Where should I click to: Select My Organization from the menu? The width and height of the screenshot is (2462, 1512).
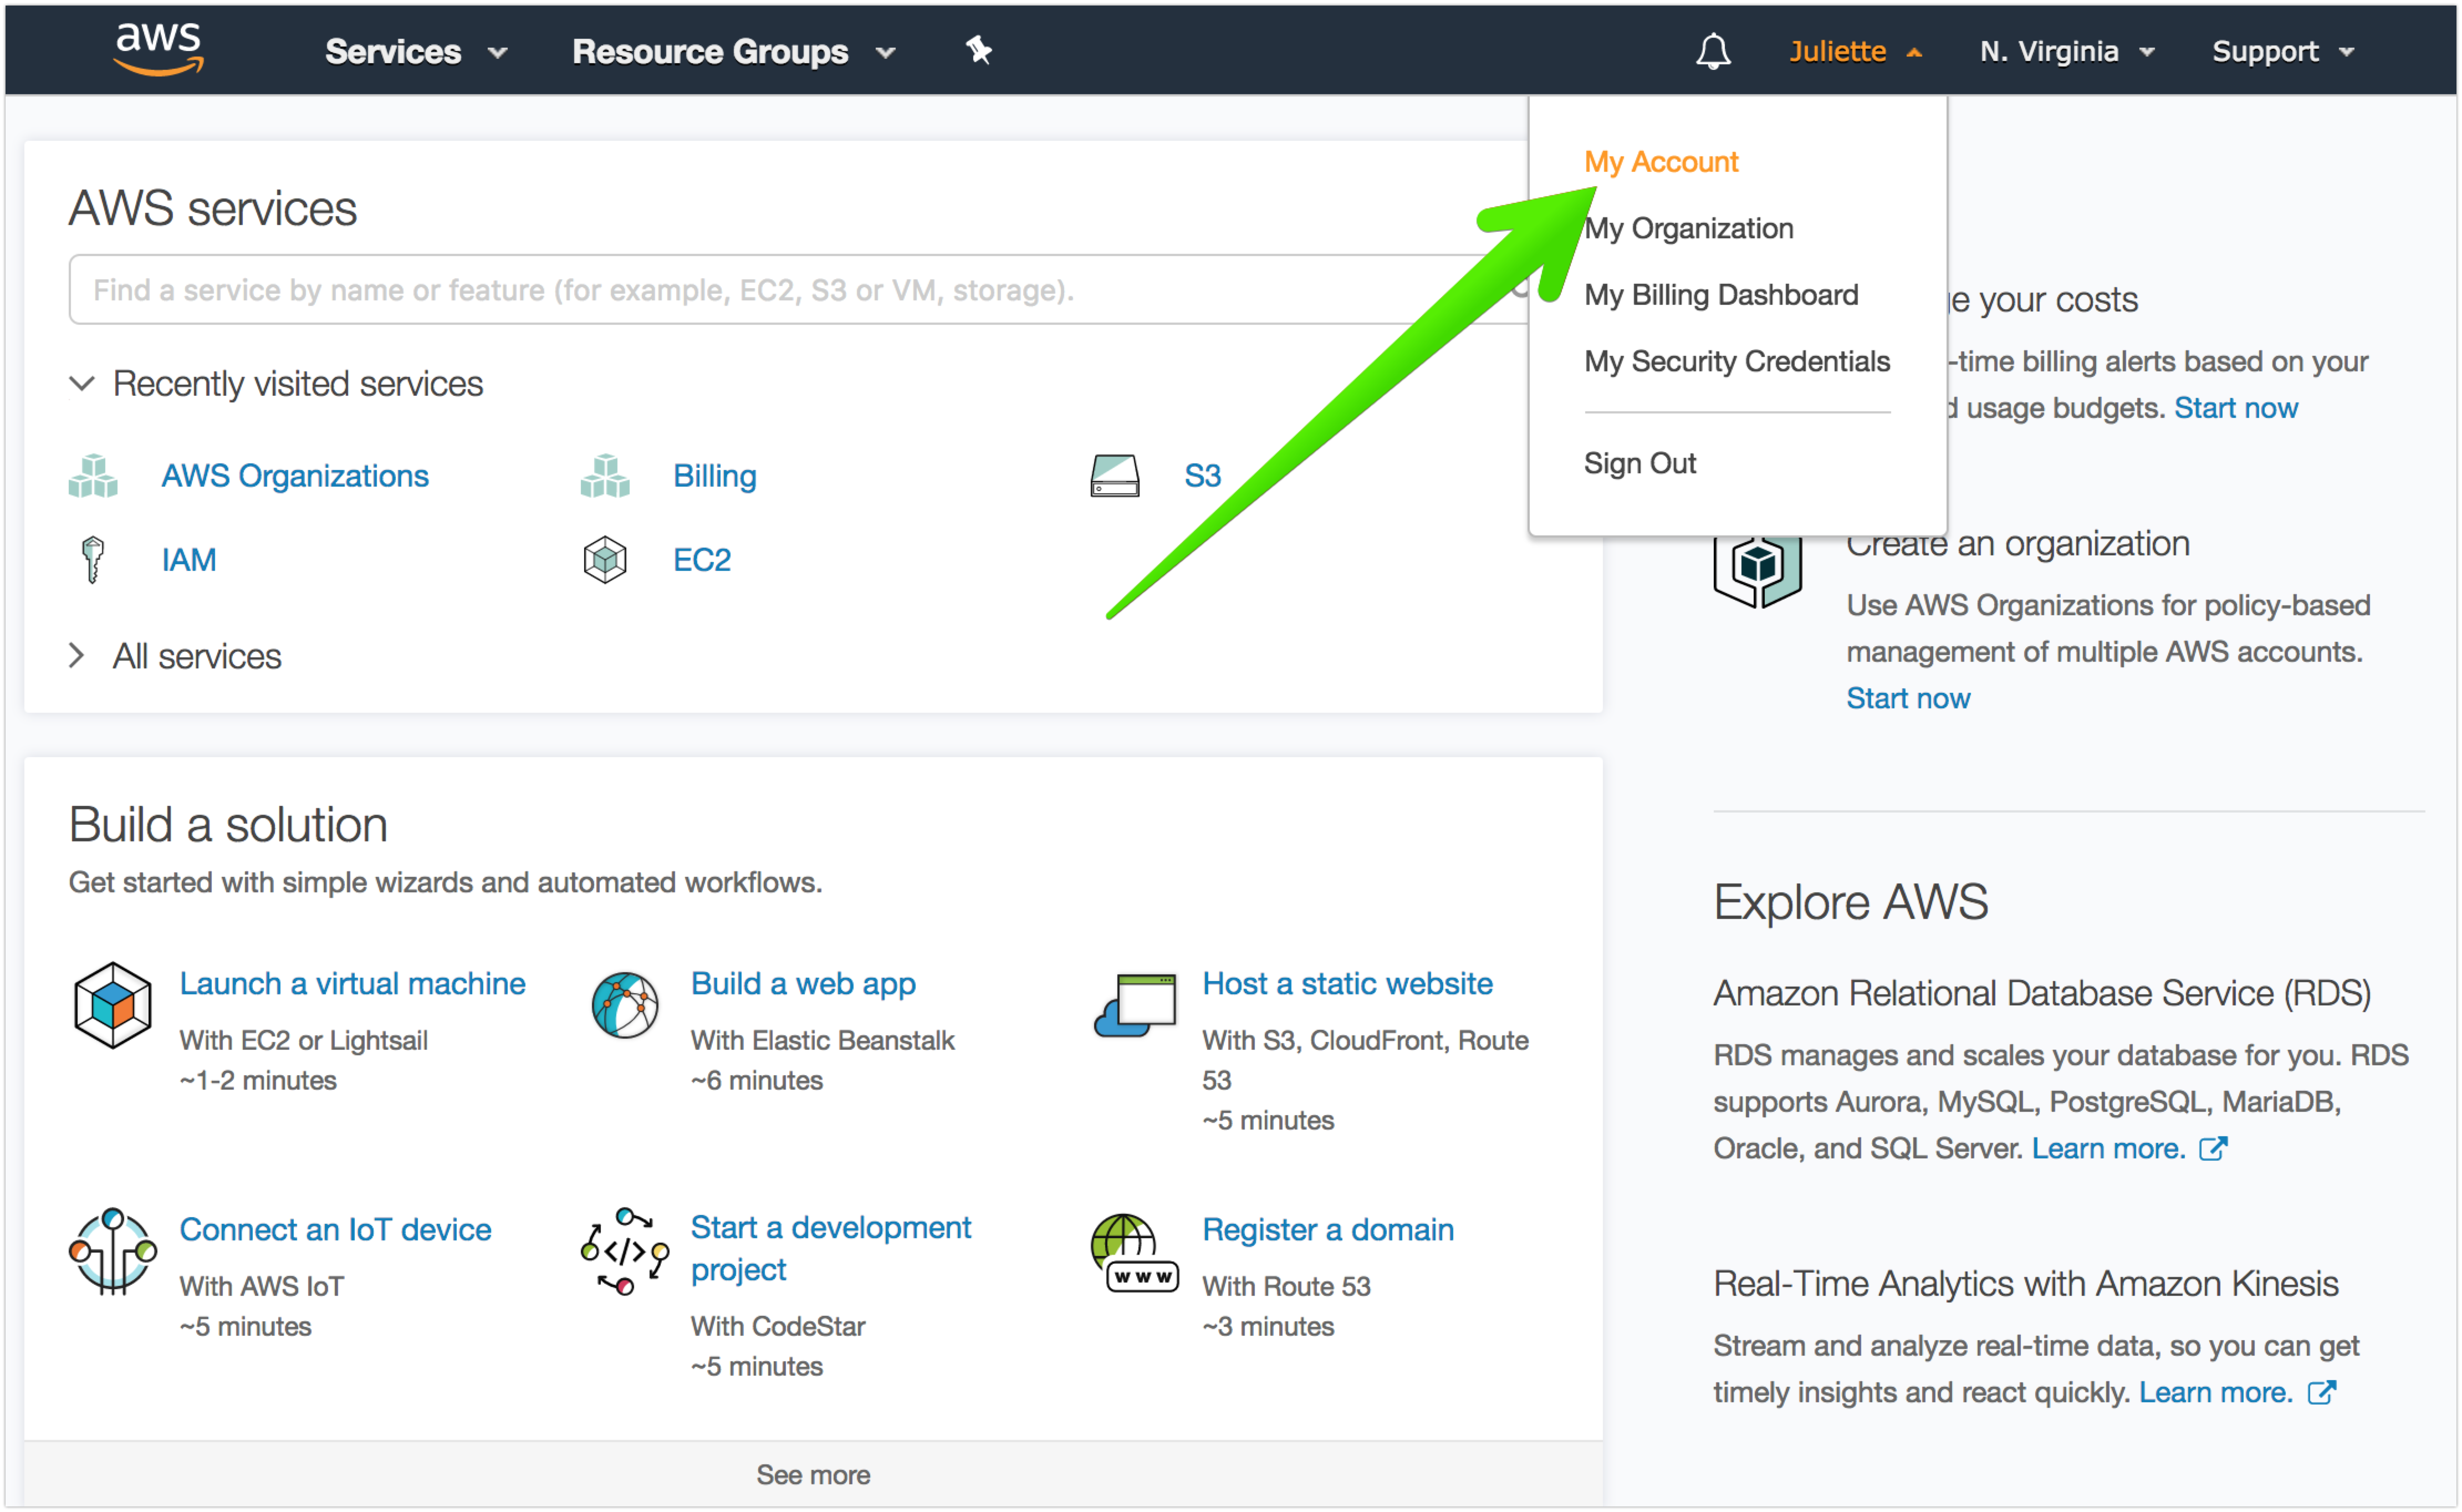coord(1688,228)
